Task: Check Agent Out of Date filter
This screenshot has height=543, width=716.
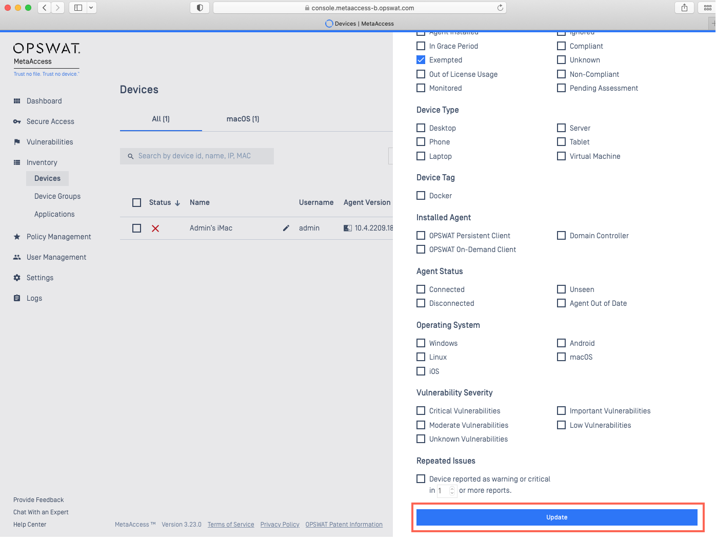Action: (x=561, y=303)
